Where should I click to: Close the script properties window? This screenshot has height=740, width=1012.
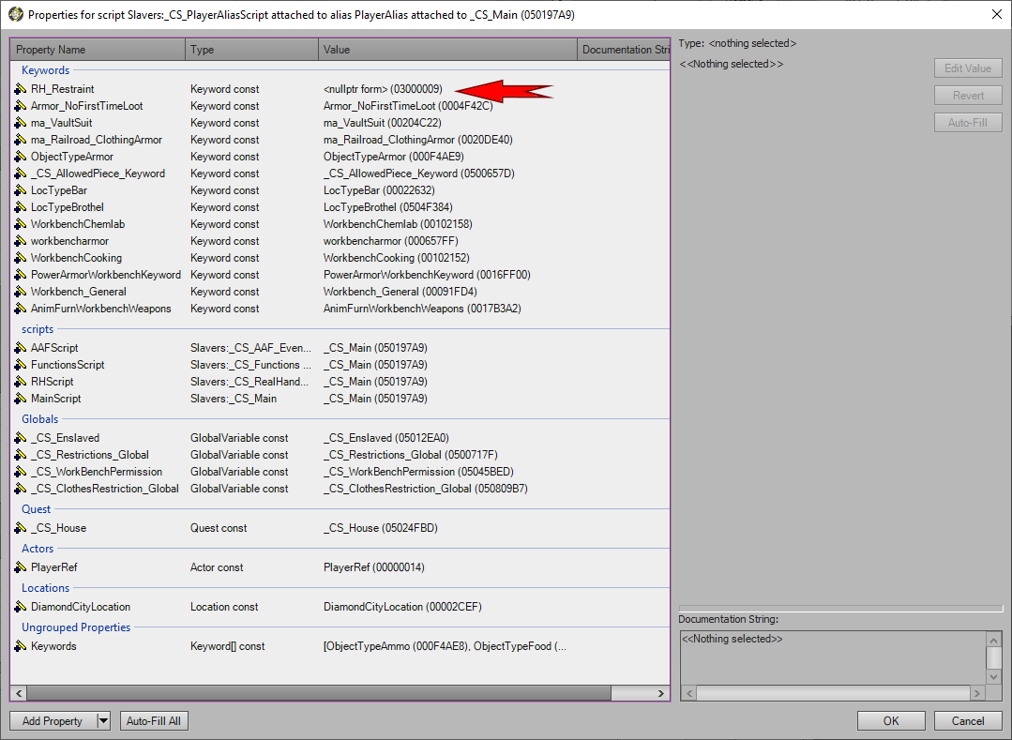point(996,14)
